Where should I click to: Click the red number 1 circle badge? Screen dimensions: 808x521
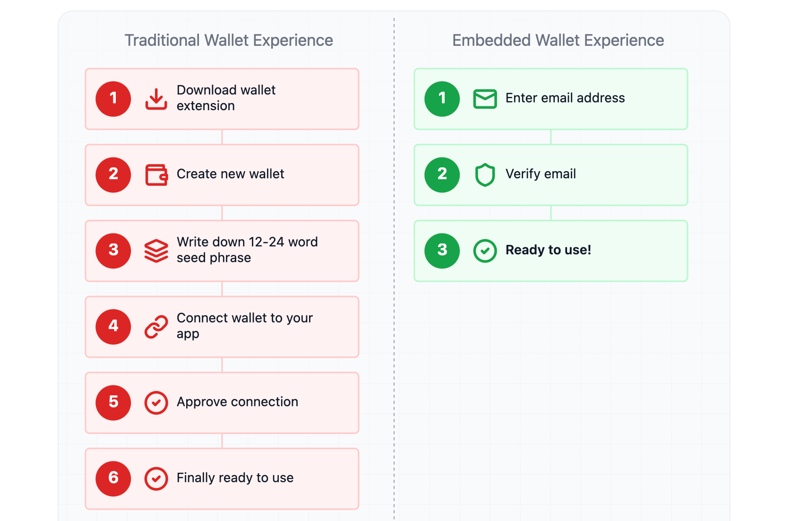113,99
